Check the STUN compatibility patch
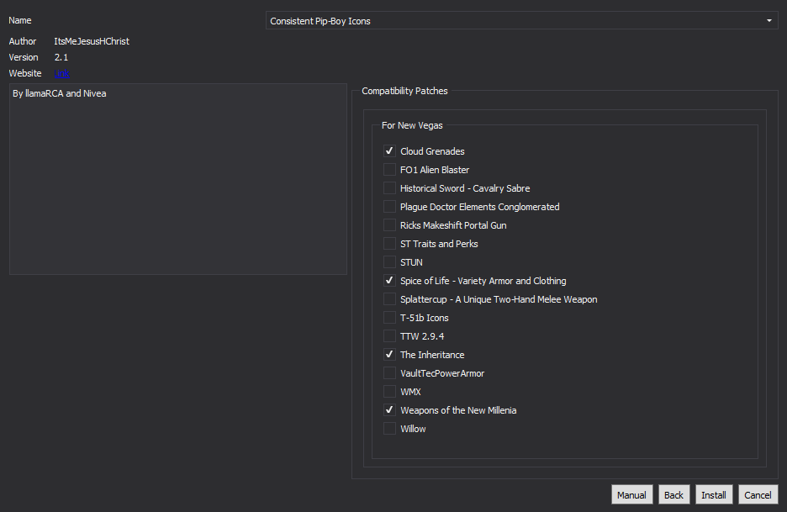787x512 pixels. tap(389, 262)
